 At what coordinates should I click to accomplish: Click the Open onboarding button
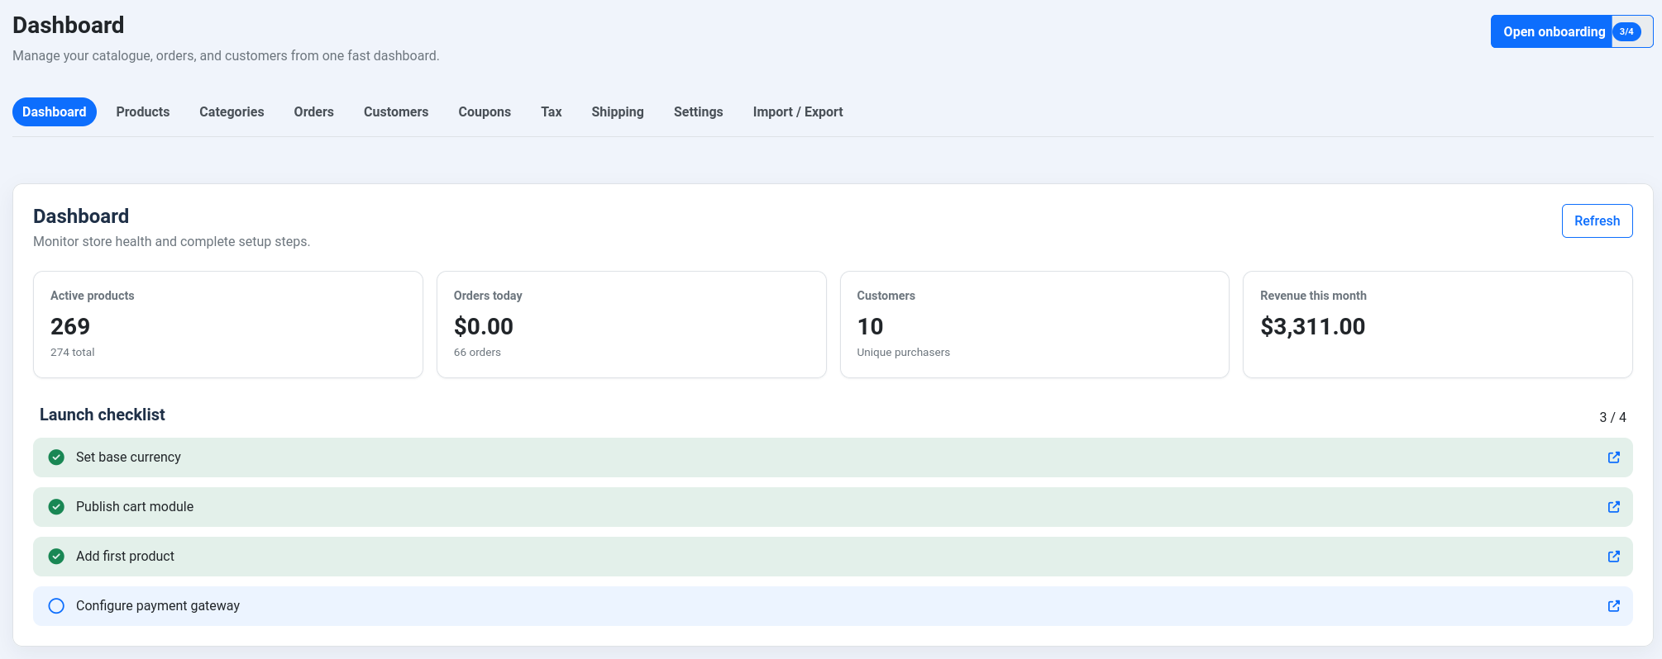[x=1553, y=31]
